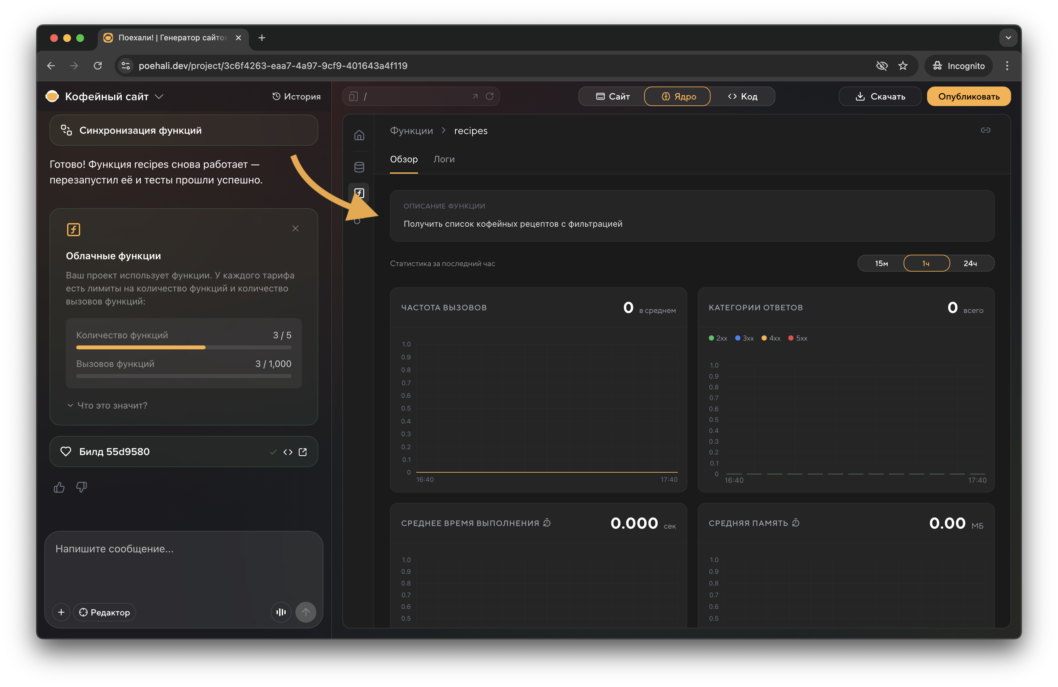Click the voice input waveform icon
1058x687 pixels.
click(x=281, y=612)
